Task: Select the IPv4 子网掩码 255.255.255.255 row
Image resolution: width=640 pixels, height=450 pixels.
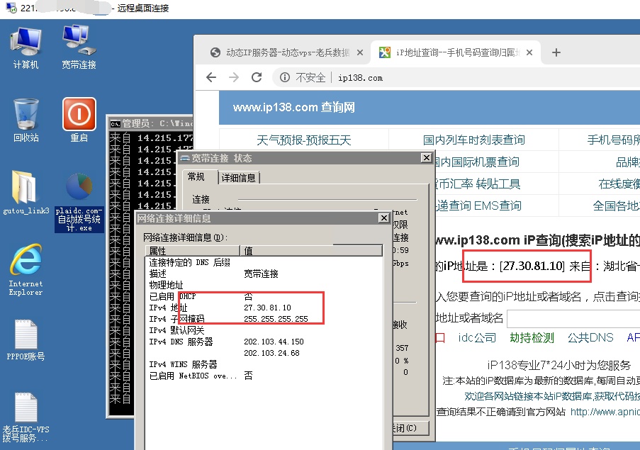Action: pyautogui.click(x=264, y=319)
